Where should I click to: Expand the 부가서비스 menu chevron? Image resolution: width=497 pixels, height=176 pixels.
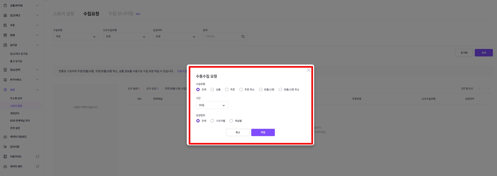38,80
